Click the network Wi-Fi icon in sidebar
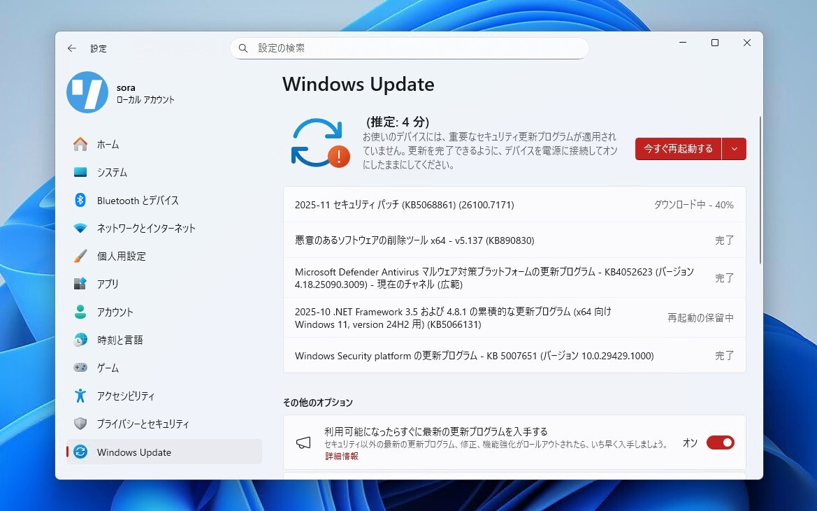This screenshot has width=817, height=511. (80, 228)
